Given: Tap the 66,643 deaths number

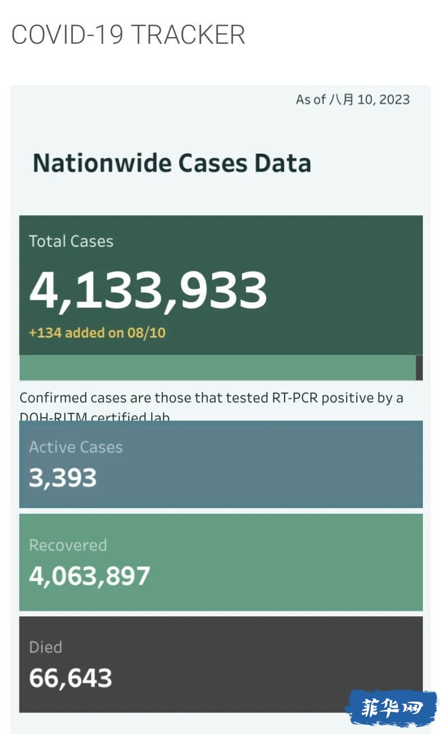Looking at the screenshot, I should point(71,678).
